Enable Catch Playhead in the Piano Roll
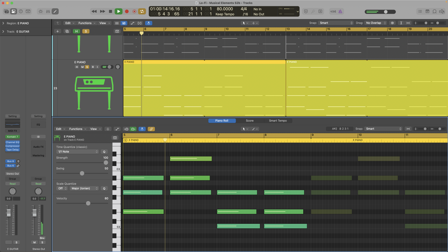Screen dimensions: 448x252 pyautogui.click(x=134, y=129)
